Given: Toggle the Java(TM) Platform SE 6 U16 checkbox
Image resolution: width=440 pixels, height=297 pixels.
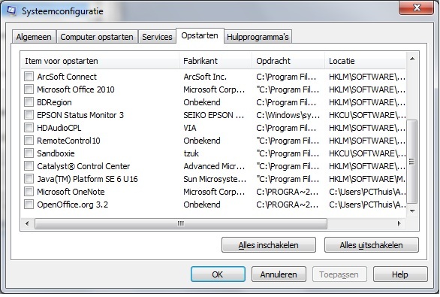Looking at the screenshot, I should (x=29, y=179).
